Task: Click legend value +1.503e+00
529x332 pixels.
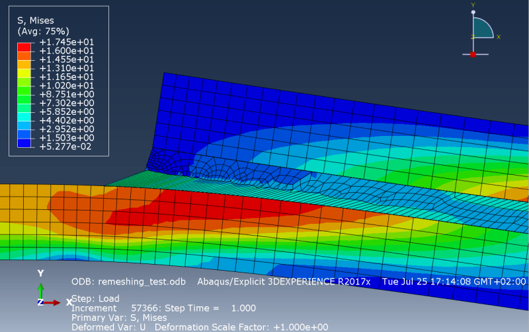Action: [67, 138]
